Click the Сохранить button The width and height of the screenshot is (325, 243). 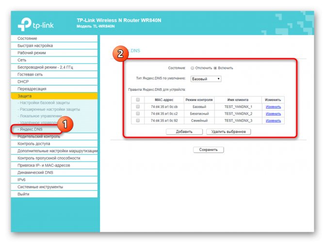208,150
